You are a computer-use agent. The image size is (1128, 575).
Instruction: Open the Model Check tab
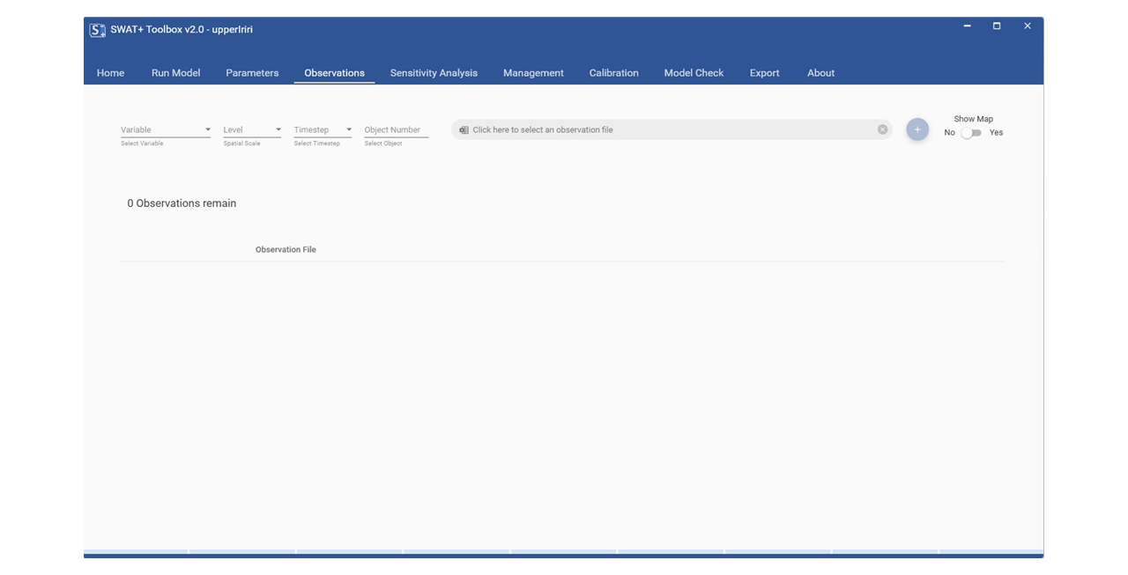[694, 73]
